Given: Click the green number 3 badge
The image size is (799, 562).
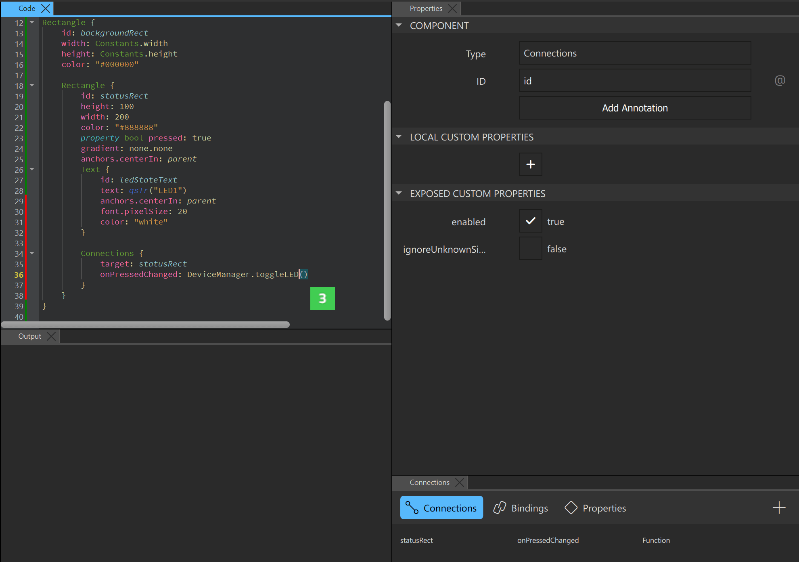Looking at the screenshot, I should pyautogui.click(x=322, y=298).
